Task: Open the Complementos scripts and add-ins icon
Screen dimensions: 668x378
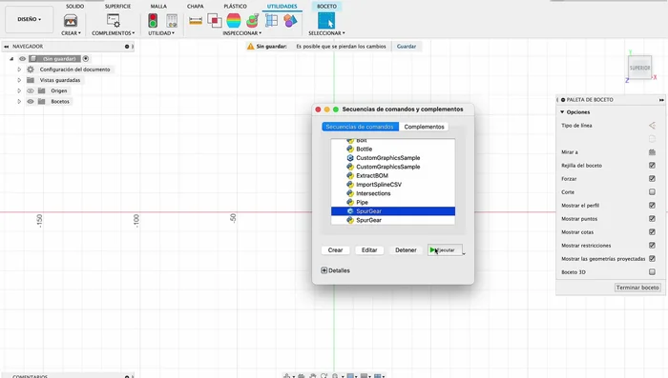Action: tap(114, 20)
